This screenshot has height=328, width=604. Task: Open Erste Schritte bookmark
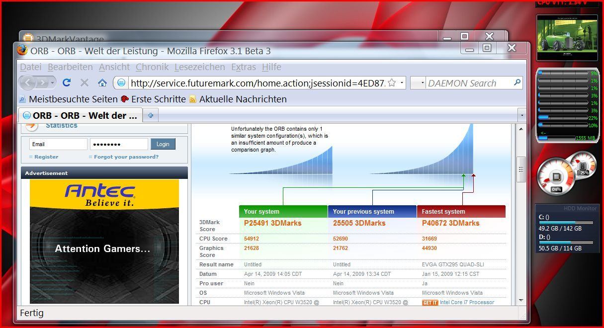[153, 99]
